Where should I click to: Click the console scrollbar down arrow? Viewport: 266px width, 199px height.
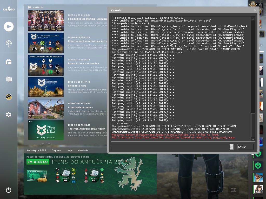tap(253, 140)
